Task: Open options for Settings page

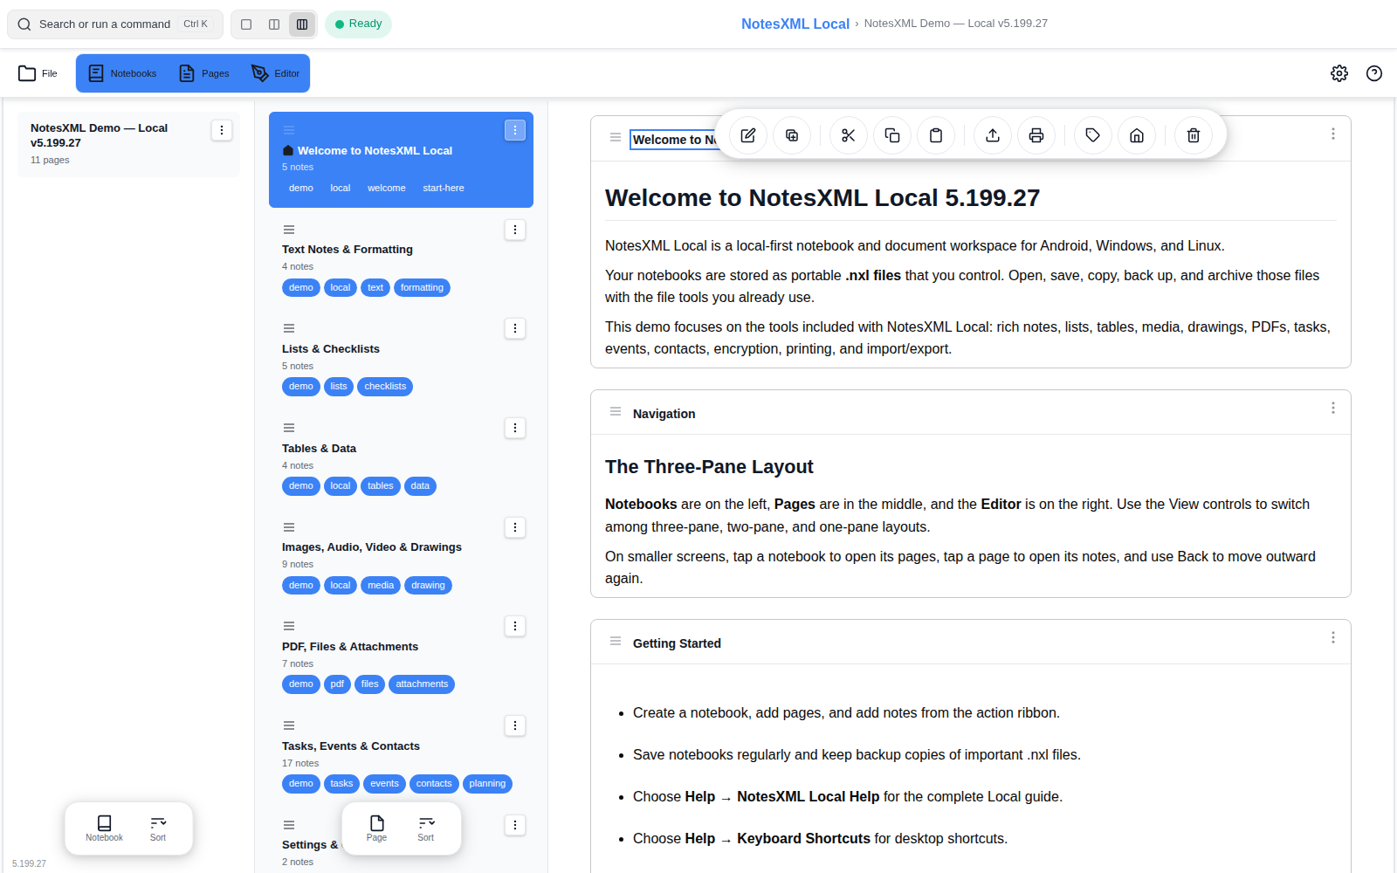Action: pos(515,825)
